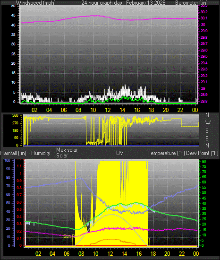Click the E compass direction label

coord(207,139)
